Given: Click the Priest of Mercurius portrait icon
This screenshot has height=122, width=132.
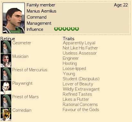Looking at the screenshot, I should pos(6,74).
